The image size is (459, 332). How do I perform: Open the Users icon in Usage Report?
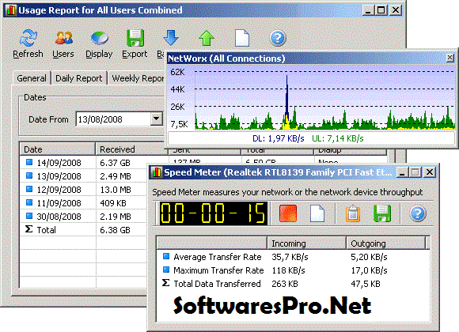pos(63,38)
